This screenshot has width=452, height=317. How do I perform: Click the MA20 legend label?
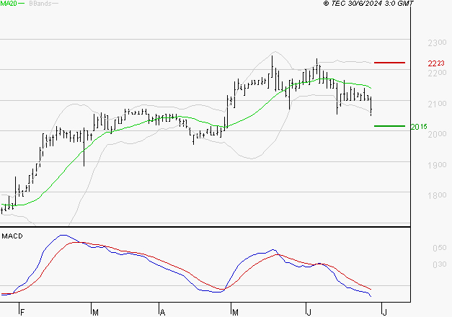click(x=9, y=4)
